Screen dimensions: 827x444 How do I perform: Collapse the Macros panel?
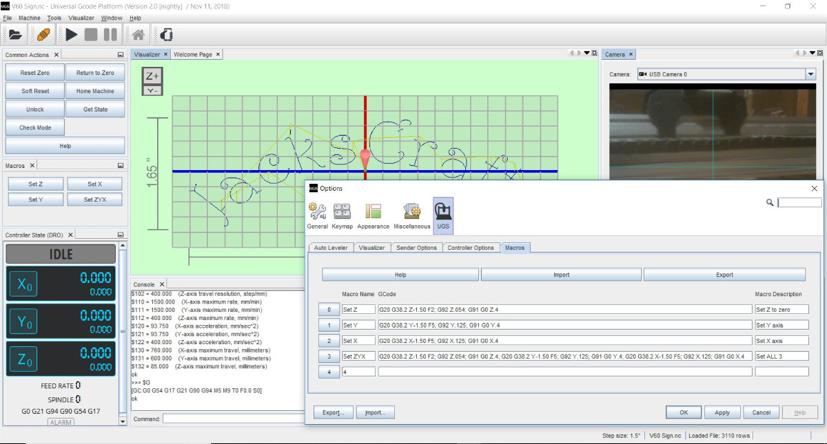click(121, 165)
